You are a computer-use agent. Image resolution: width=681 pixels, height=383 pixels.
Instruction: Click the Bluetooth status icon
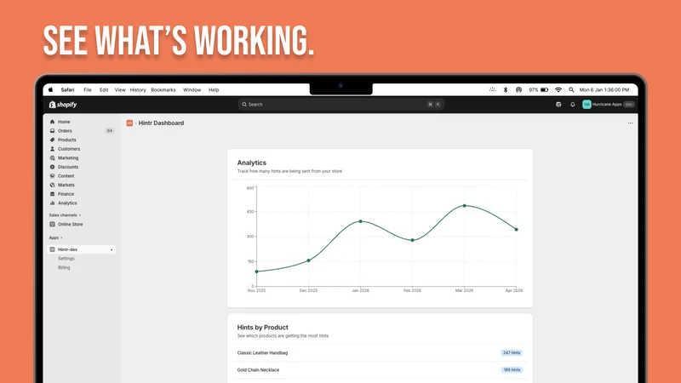[505, 90]
